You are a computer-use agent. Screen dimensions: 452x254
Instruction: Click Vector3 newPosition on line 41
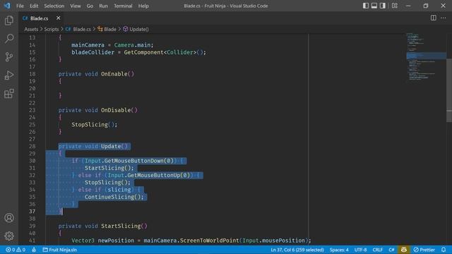tap(103, 241)
